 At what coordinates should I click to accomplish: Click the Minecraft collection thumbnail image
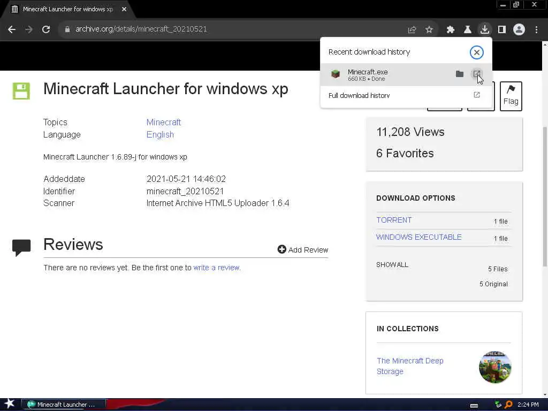495,367
